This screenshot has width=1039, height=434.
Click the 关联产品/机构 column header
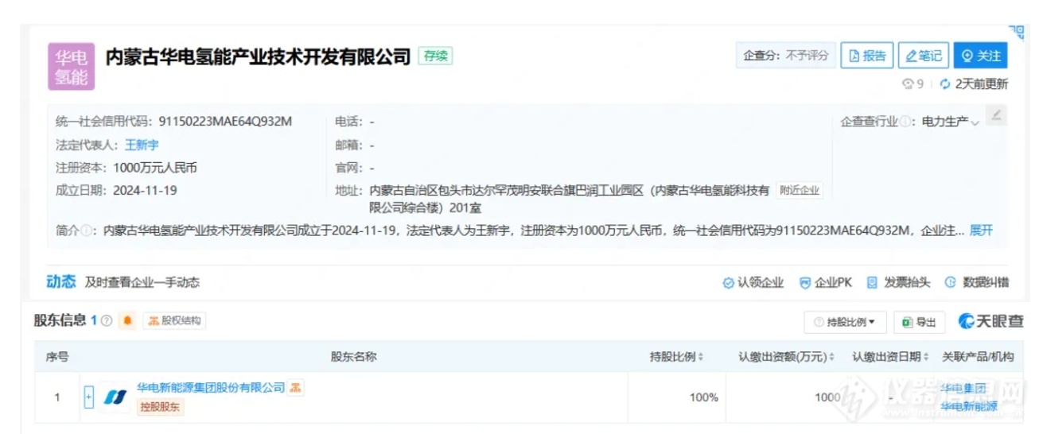[978, 357]
